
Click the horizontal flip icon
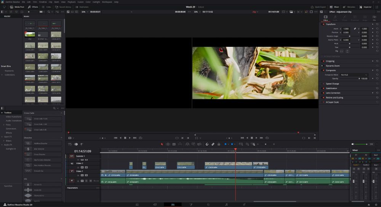[342, 51]
